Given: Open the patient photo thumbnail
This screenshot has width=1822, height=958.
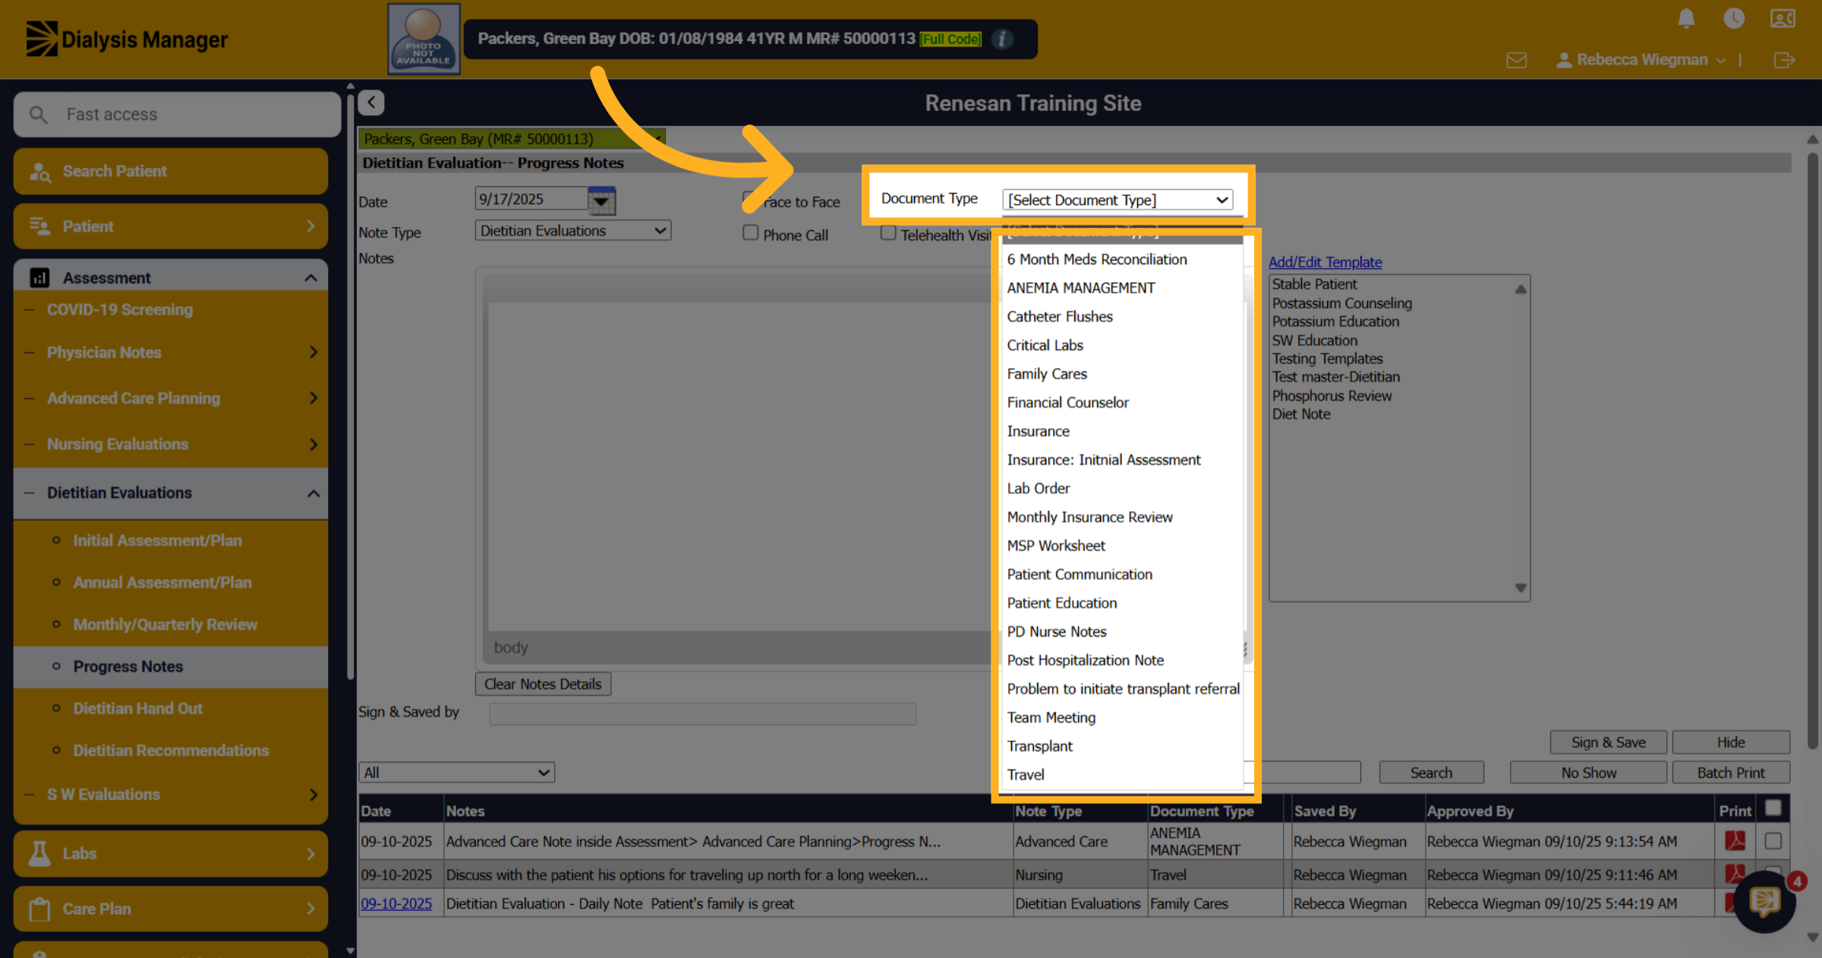Looking at the screenshot, I should point(424,39).
